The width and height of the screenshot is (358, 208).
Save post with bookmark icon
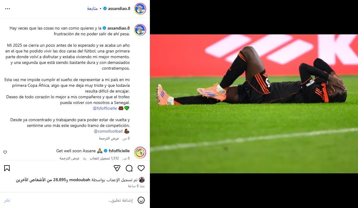[7, 168]
